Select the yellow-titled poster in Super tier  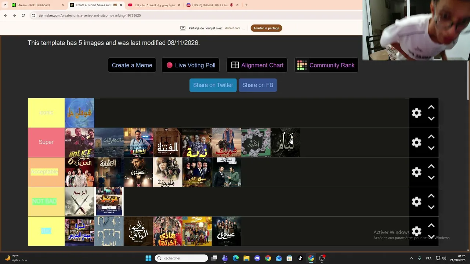tap(197, 142)
